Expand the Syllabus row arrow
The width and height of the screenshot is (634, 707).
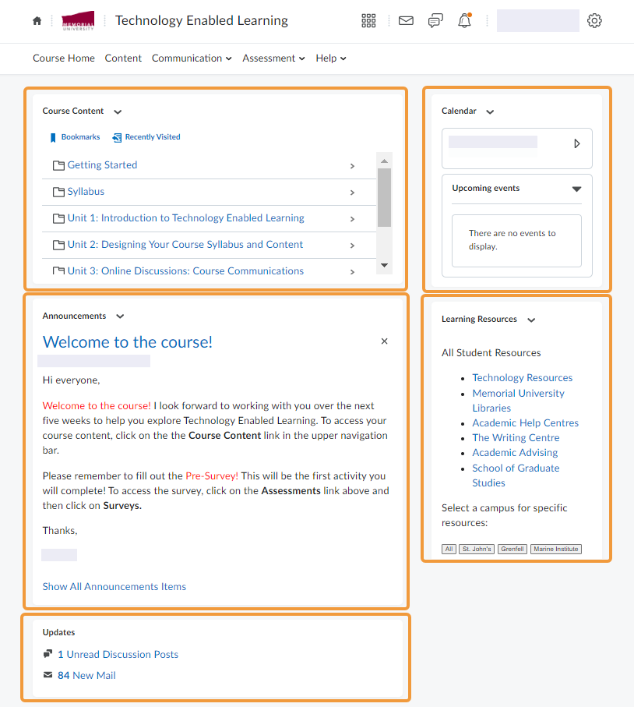tap(352, 193)
